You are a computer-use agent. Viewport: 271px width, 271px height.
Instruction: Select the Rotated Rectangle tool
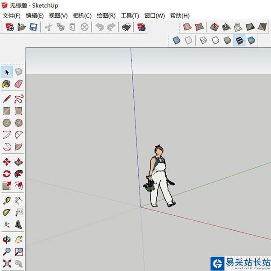pos(19,111)
